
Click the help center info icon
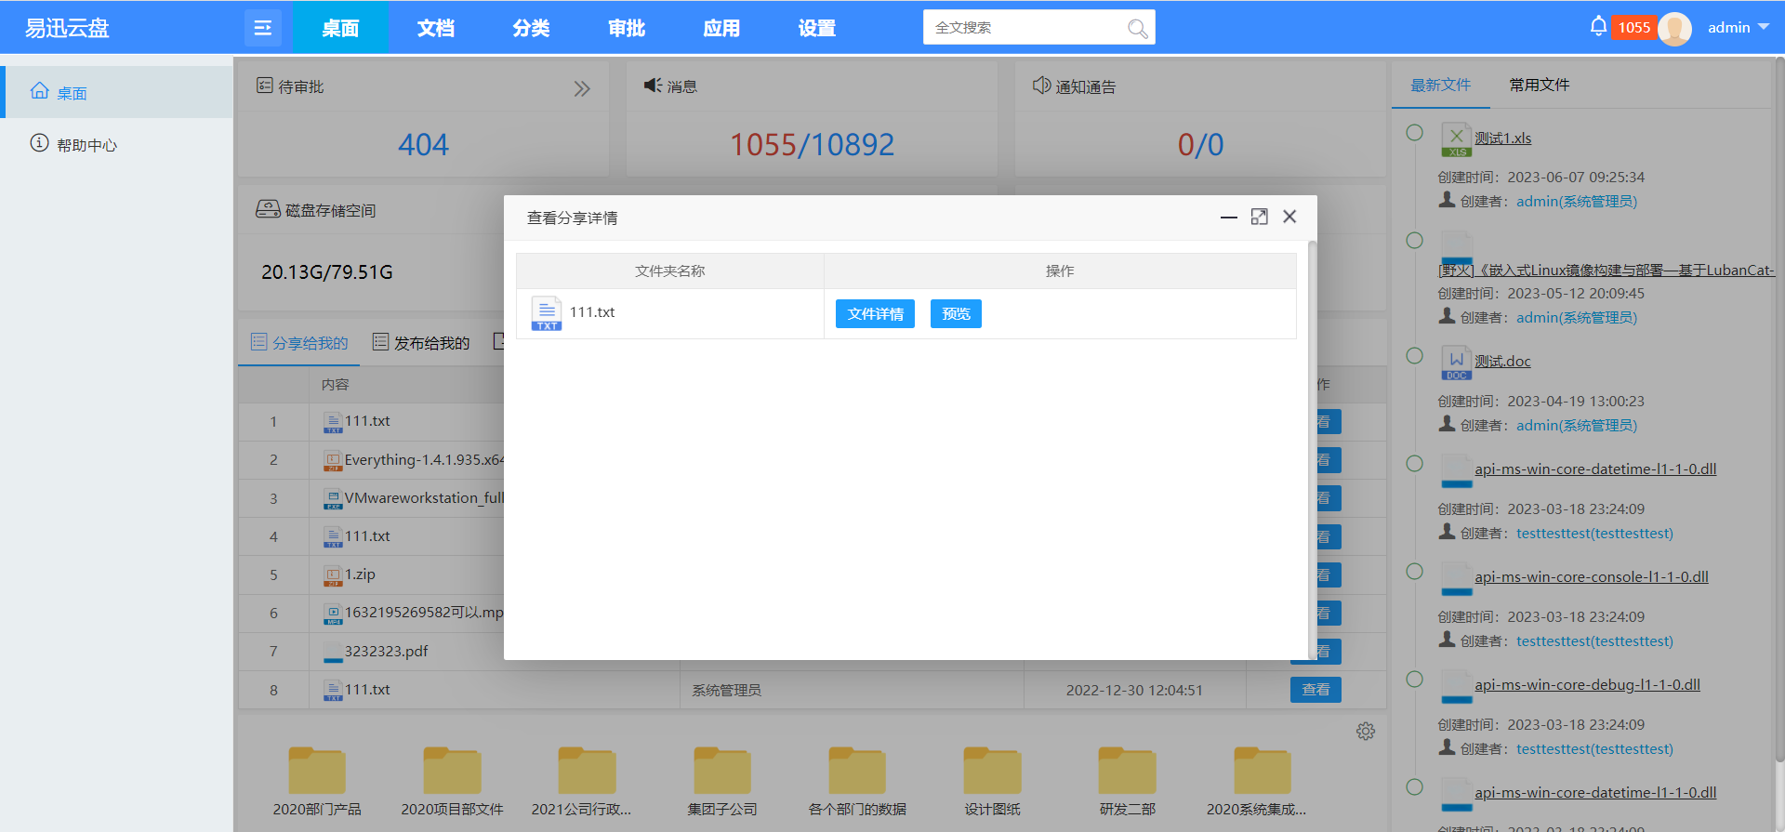(39, 143)
